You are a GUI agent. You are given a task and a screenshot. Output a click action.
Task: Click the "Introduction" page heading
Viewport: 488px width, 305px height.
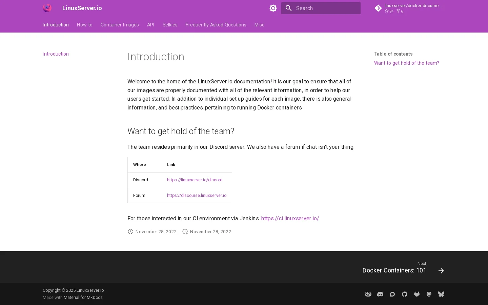click(x=156, y=57)
